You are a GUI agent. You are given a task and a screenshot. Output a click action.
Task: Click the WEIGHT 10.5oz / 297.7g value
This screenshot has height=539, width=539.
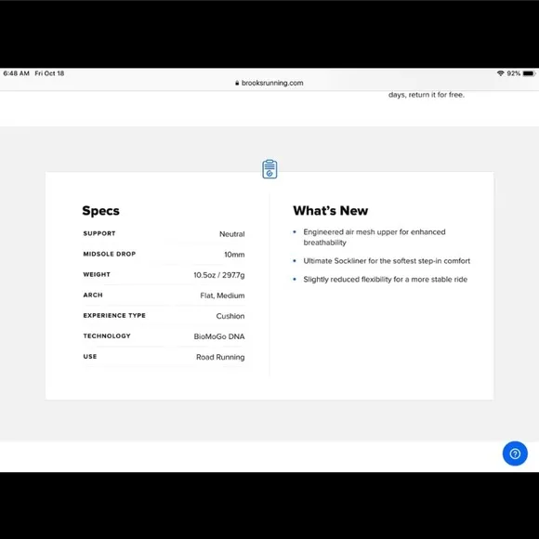(219, 275)
